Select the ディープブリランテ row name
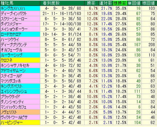 (x=14, y=45)
